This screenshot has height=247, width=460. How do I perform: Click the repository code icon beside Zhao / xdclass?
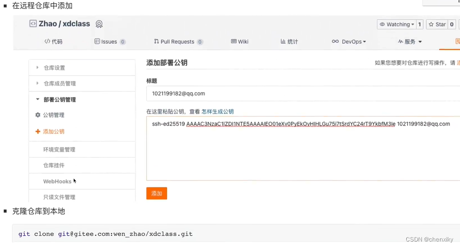click(33, 24)
